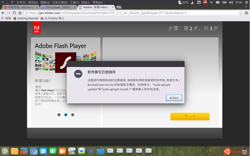Viewport: 250px width, 156px height.
Task: Click the Flash Player logo image
Action: (66, 62)
